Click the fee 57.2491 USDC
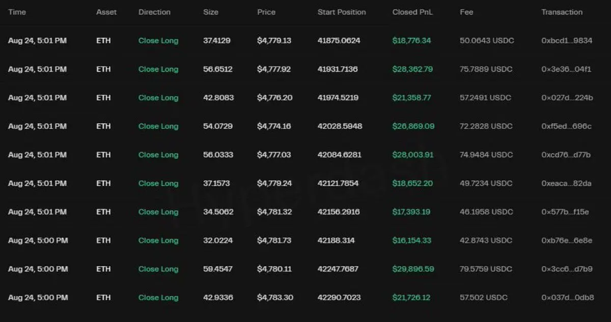This screenshot has height=322, width=611. pyautogui.click(x=486, y=98)
